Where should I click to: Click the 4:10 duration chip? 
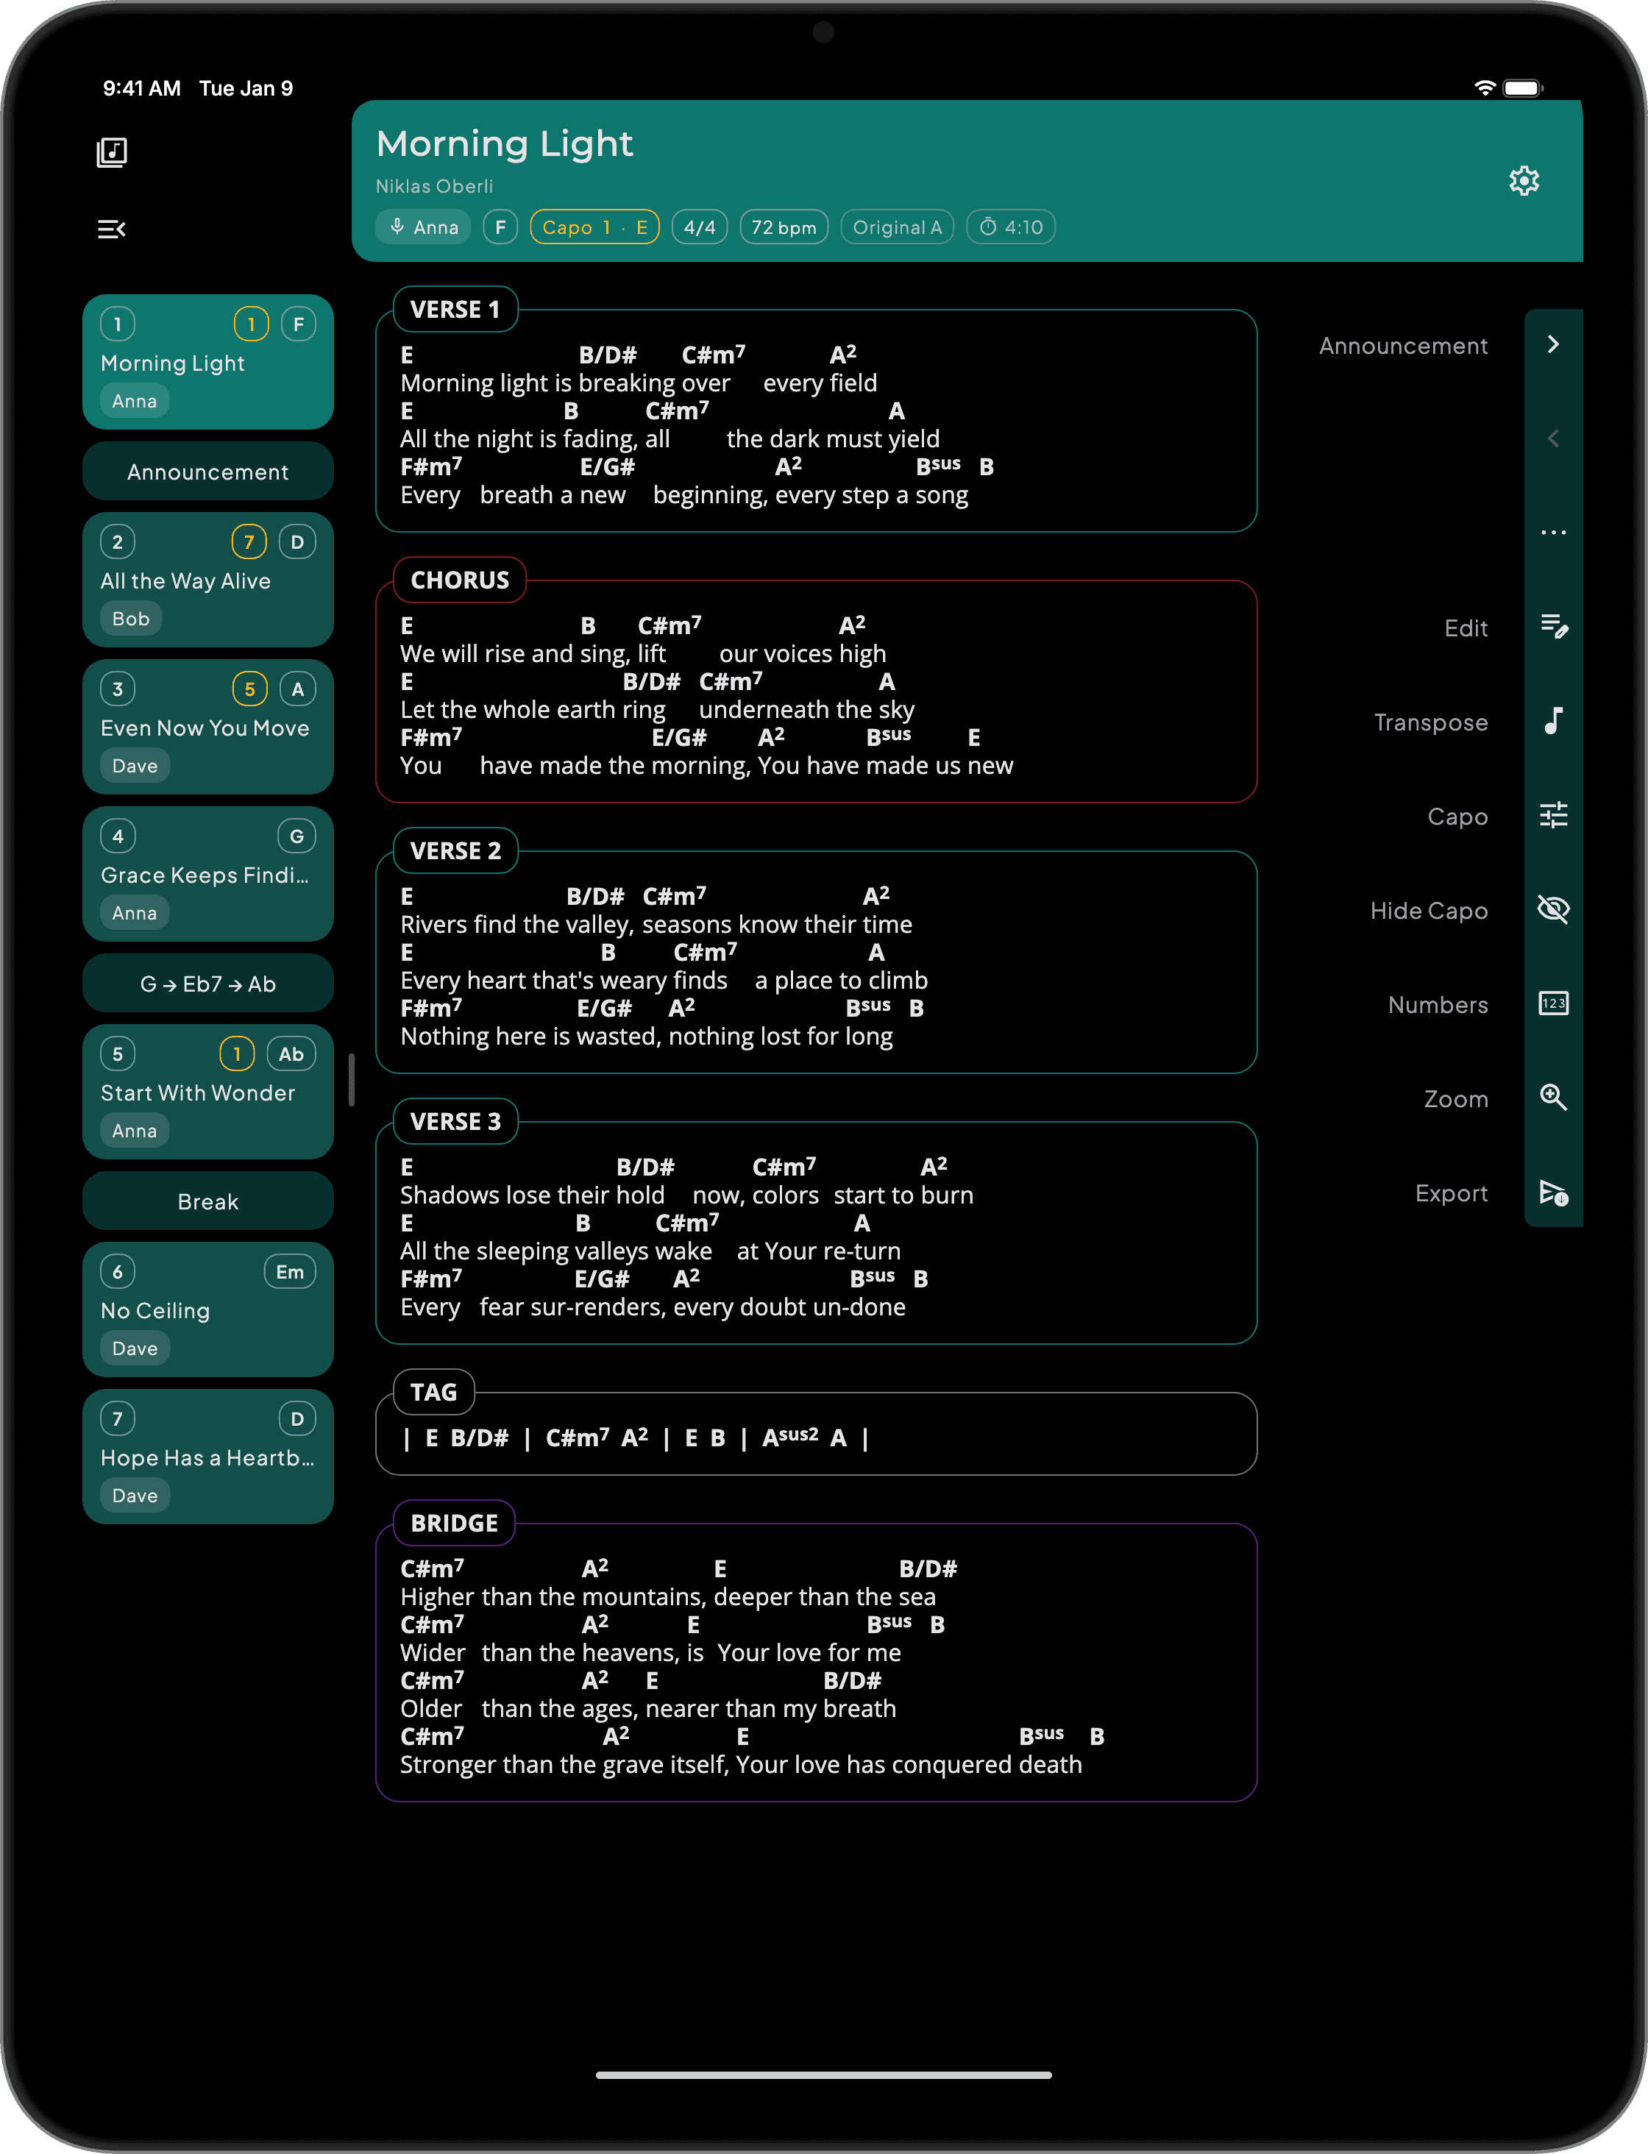(1012, 227)
